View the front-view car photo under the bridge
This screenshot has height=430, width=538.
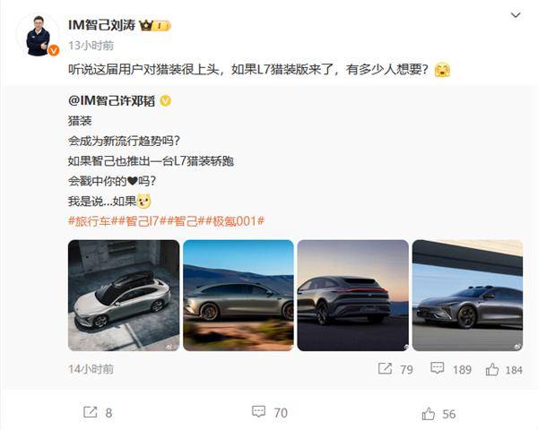pyautogui.click(x=468, y=296)
